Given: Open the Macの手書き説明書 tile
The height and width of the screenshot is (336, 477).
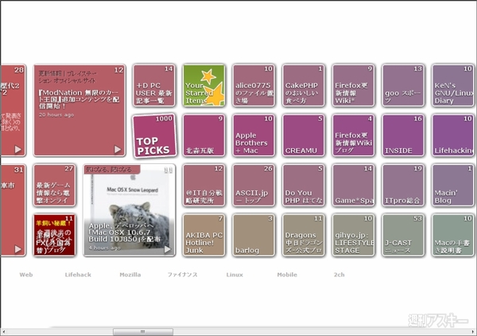Looking at the screenshot, I should tap(453, 235).
